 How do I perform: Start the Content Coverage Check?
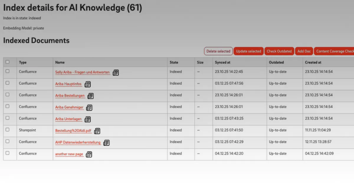tap(335, 51)
